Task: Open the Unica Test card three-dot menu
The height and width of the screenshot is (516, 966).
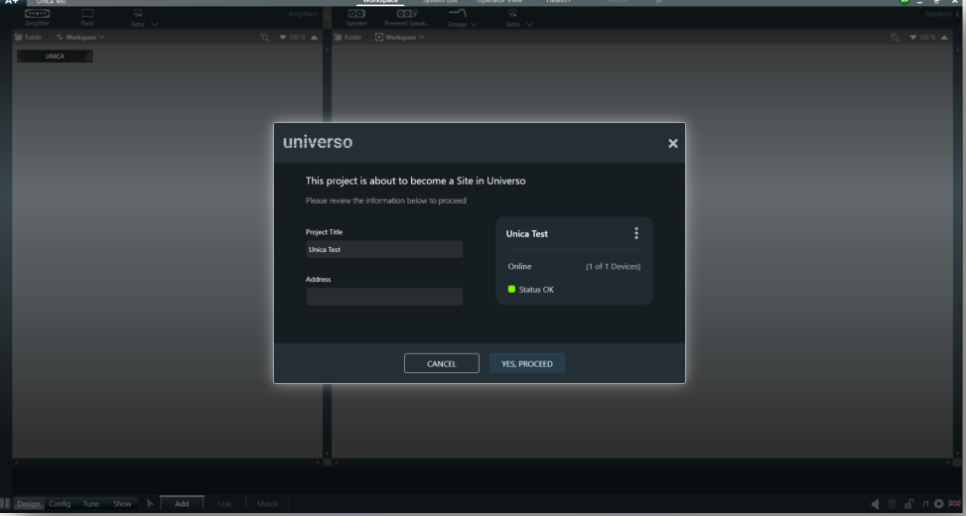Action: tap(636, 233)
